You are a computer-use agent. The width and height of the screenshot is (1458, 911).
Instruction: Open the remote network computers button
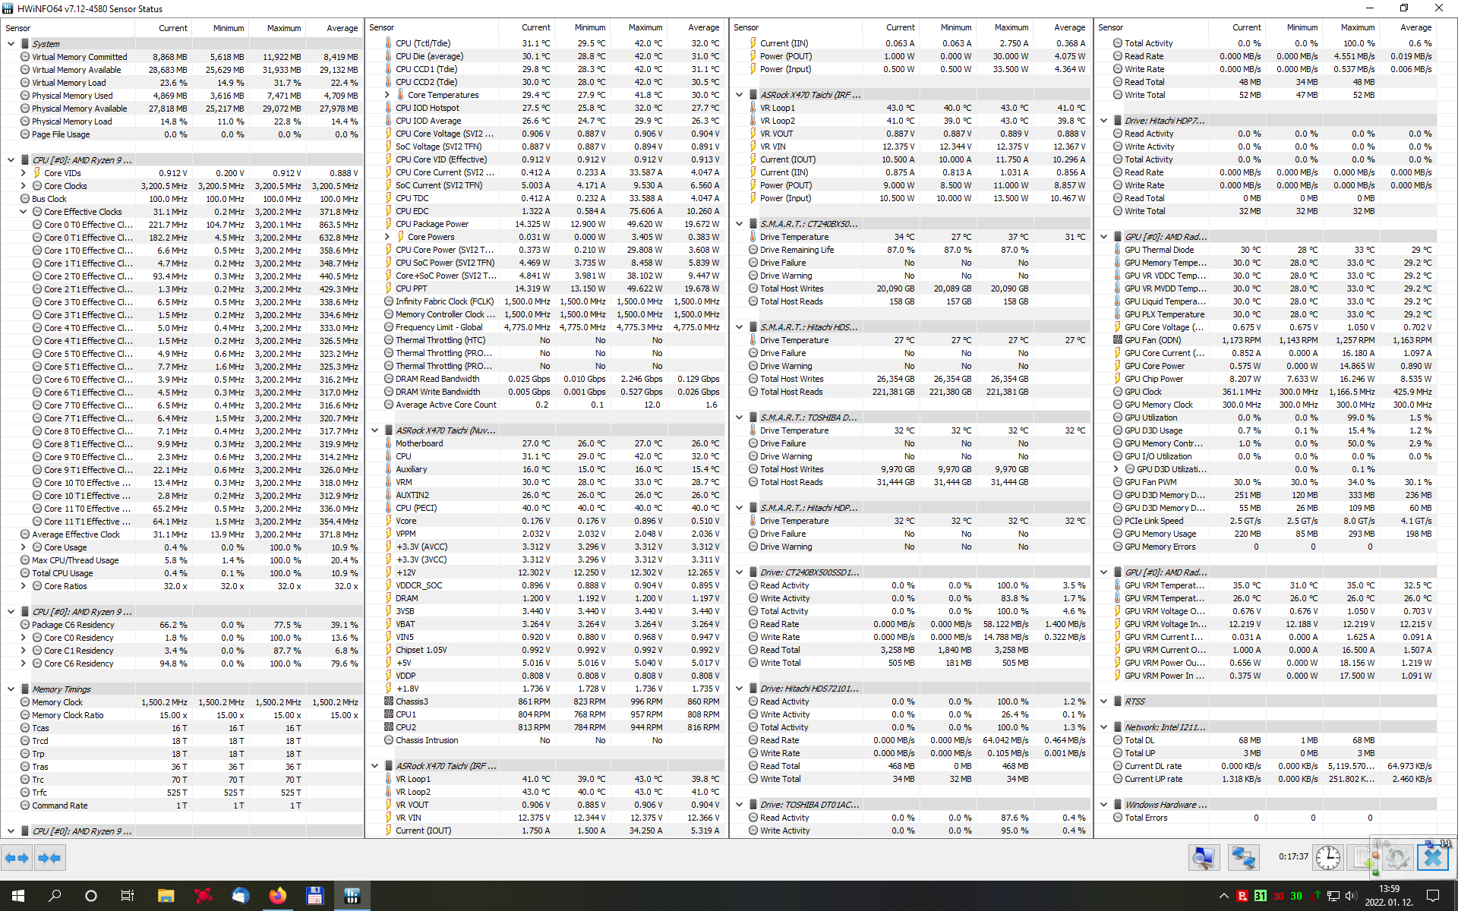[x=1243, y=858]
